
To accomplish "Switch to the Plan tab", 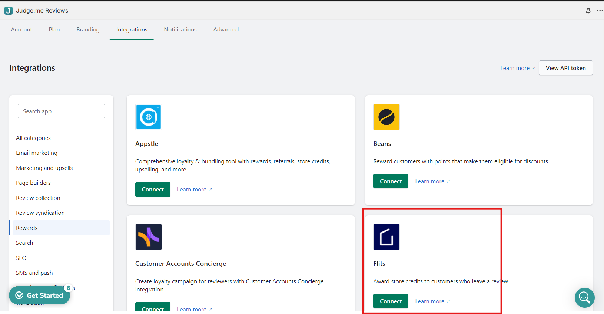I will (x=54, y=30).
